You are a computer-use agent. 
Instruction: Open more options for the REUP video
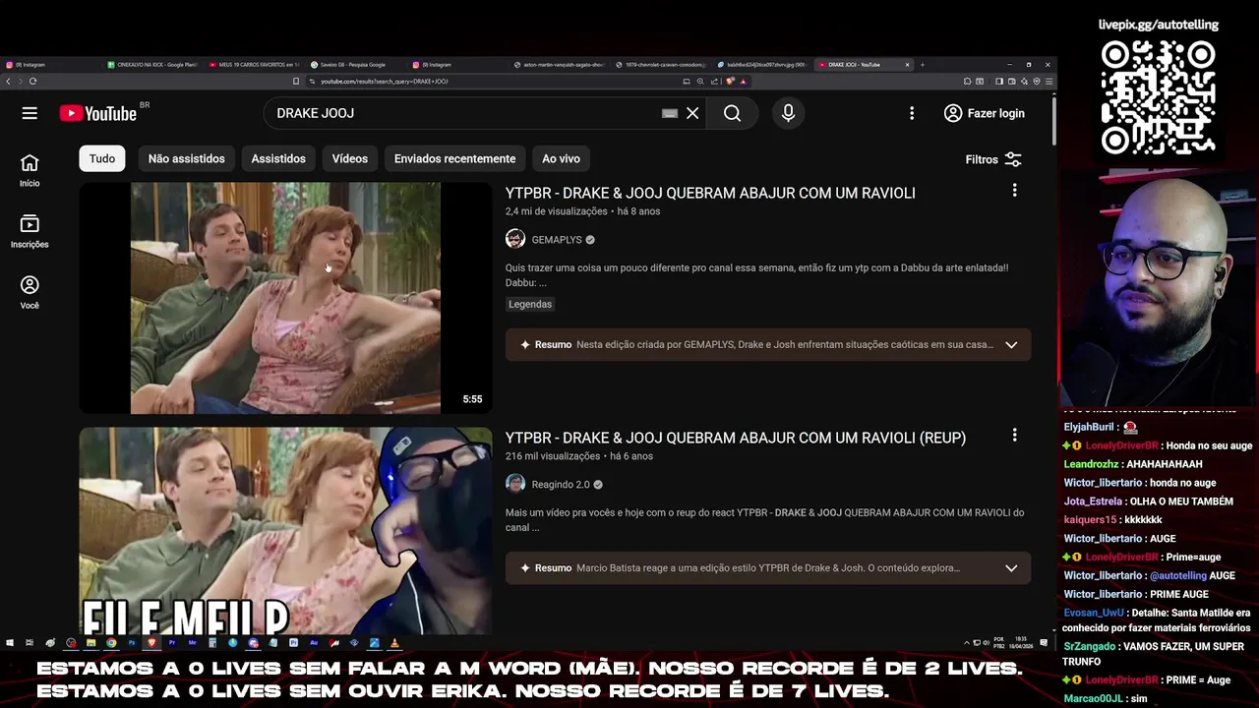pyautogui.click(x=1014, y=435)
